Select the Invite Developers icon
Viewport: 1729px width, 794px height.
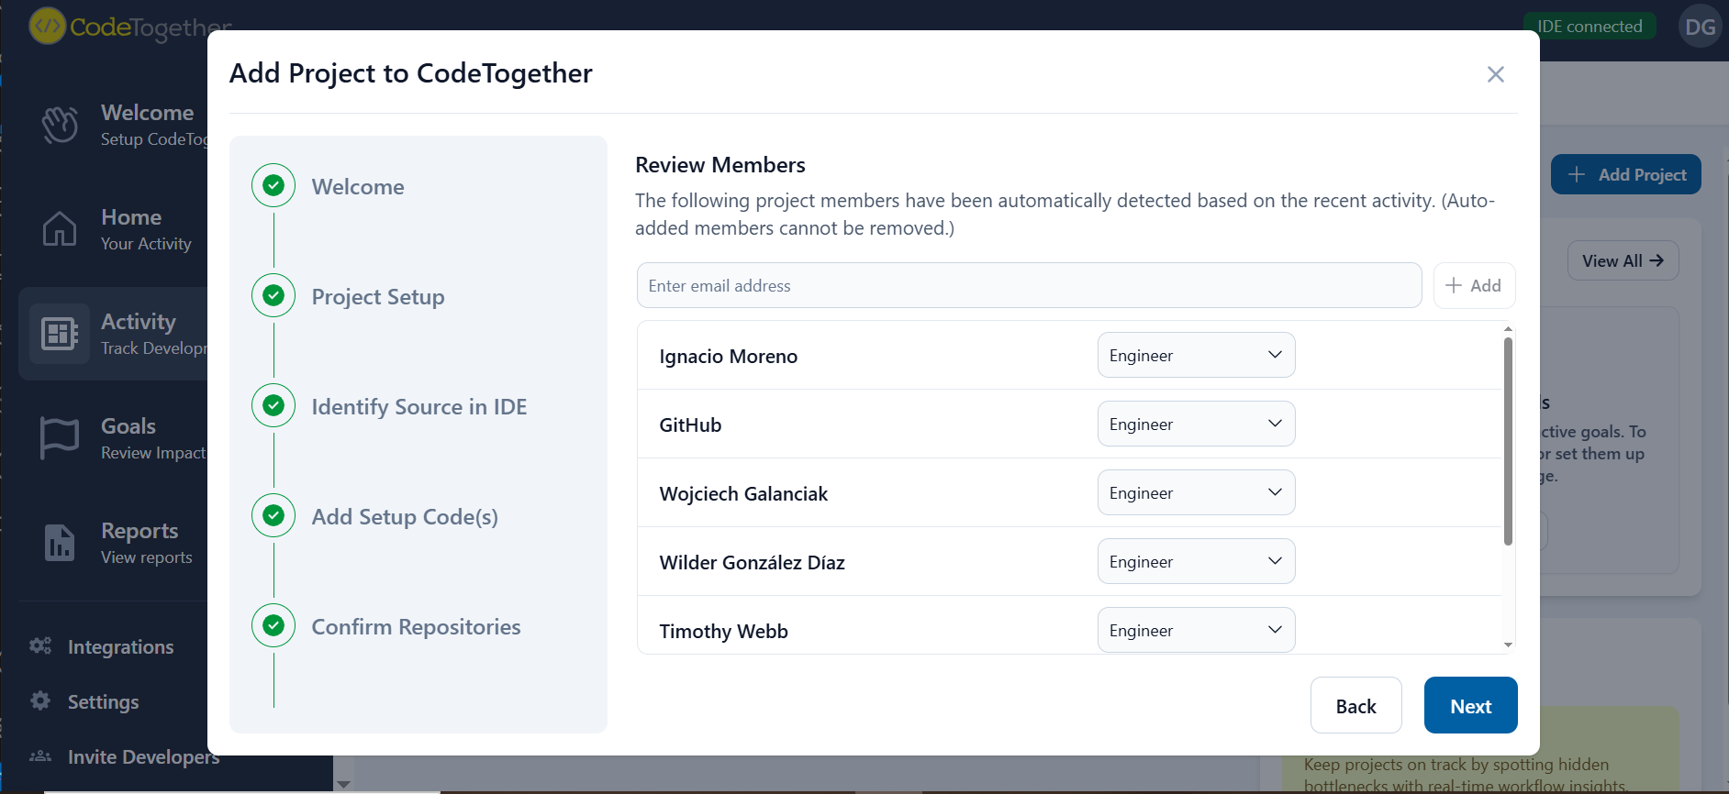tap(40, 755)
